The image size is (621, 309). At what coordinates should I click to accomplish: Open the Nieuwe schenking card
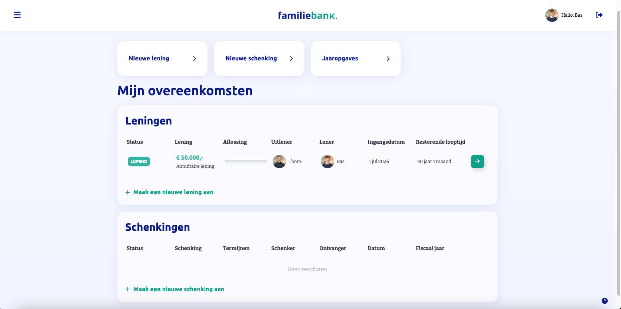coord(259,59)
